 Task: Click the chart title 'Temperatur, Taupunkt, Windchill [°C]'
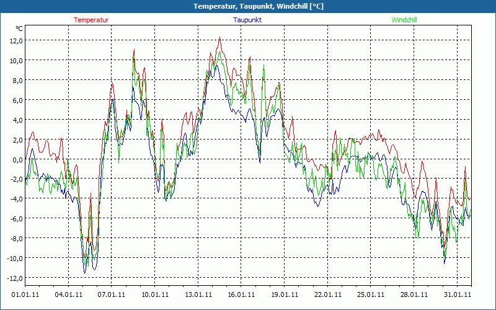tap(259, 6)
